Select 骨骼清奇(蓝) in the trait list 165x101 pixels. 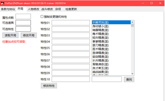111,64
